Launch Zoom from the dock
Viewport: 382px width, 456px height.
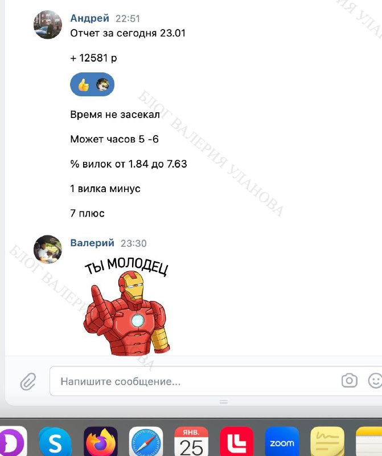(282, 441)
